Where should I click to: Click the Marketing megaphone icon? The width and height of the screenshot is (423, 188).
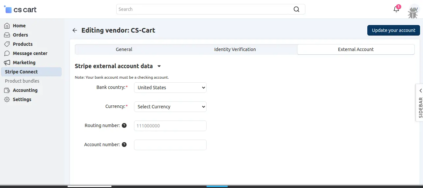click(7, 63)
